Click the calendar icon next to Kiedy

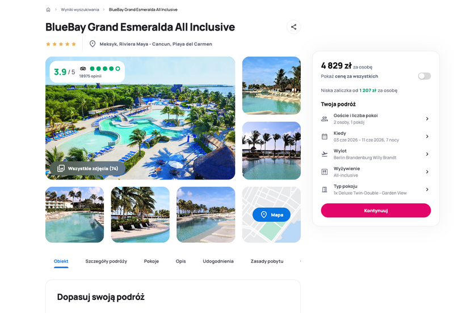point(325,136)
